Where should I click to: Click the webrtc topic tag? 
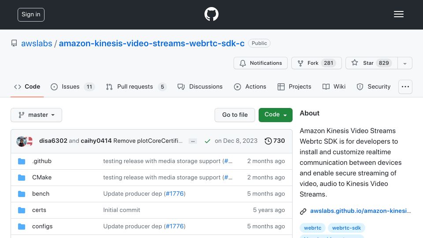313,228
